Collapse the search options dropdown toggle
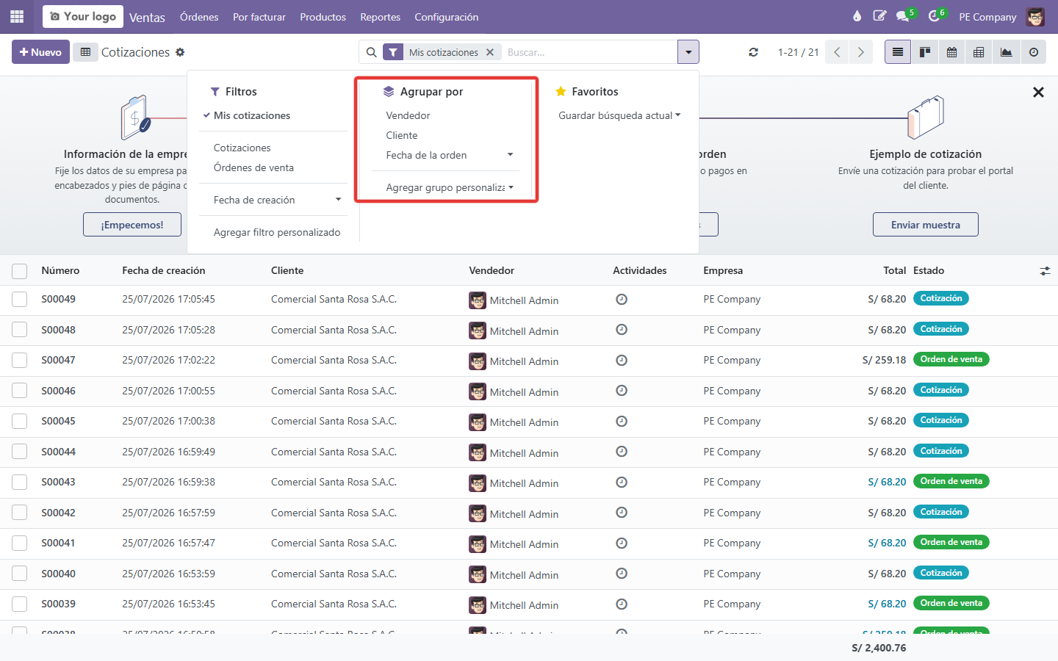Viewport: 1058px width, 661px height. 688,52
